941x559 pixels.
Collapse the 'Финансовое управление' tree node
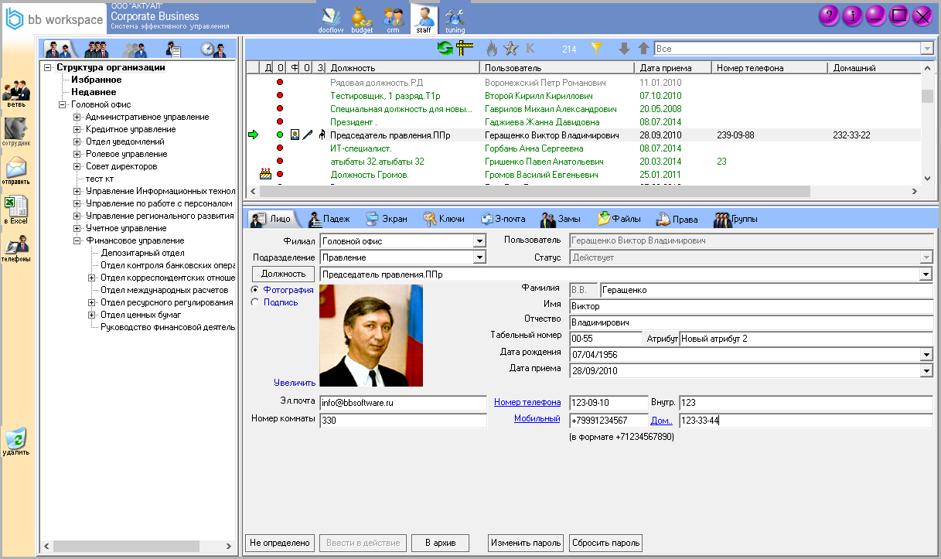[x=77, y=241]
